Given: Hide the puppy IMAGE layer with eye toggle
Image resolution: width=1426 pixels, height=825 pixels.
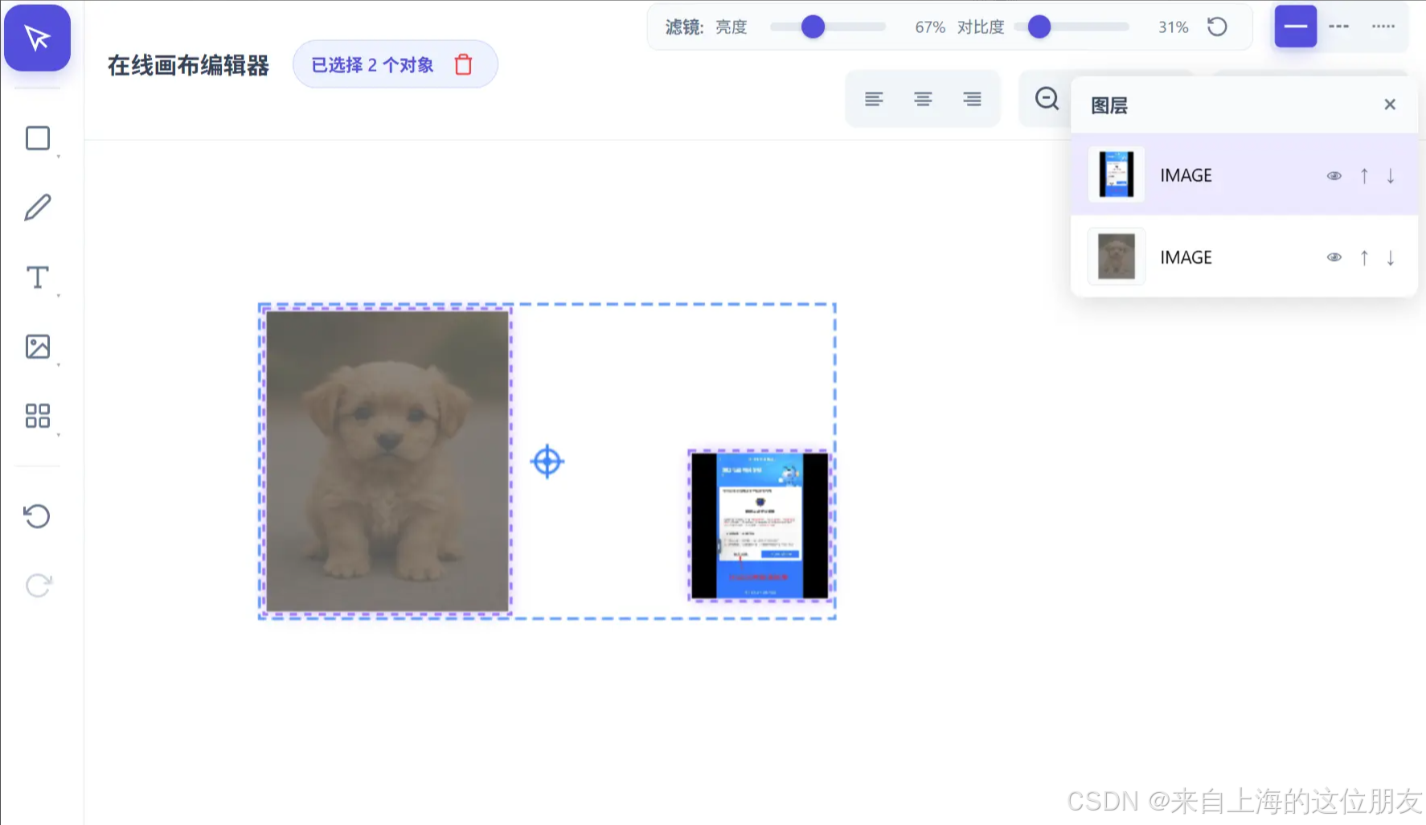Looking at the screenshot, I should 1334,257.
